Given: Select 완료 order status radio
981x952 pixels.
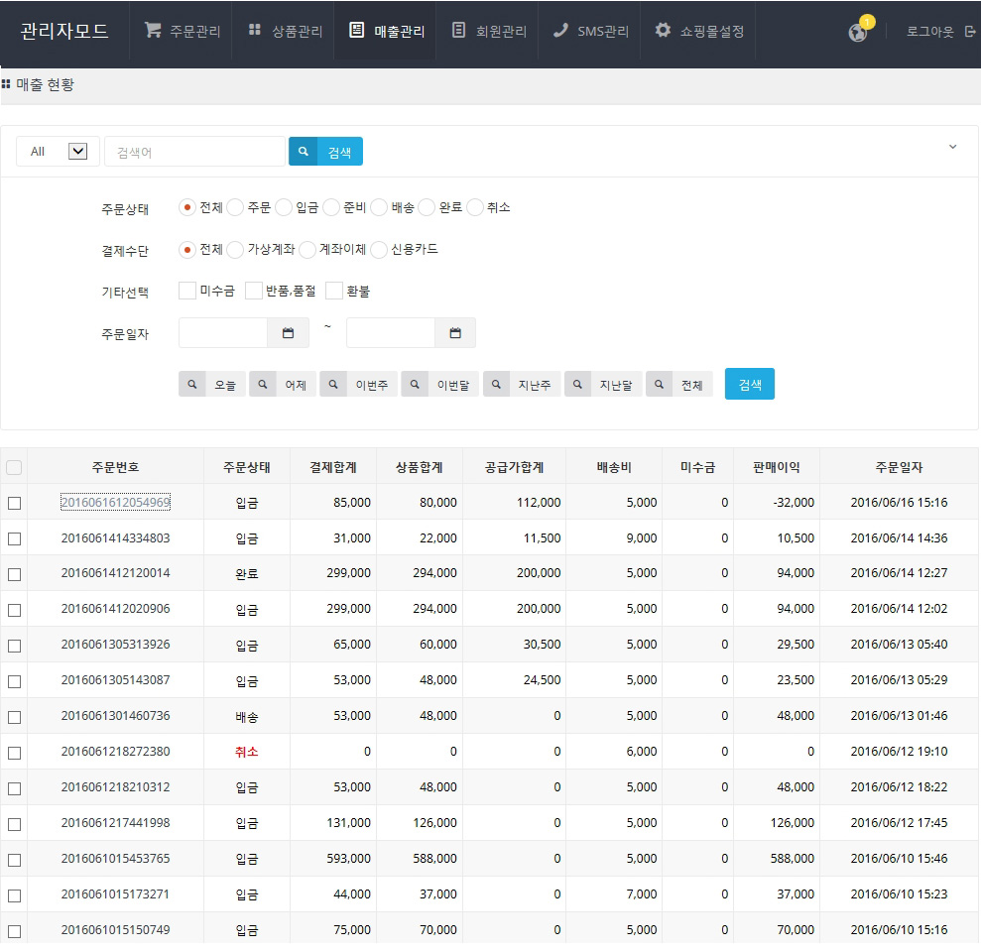Looking at the screenshot, I should click(427, 207).
